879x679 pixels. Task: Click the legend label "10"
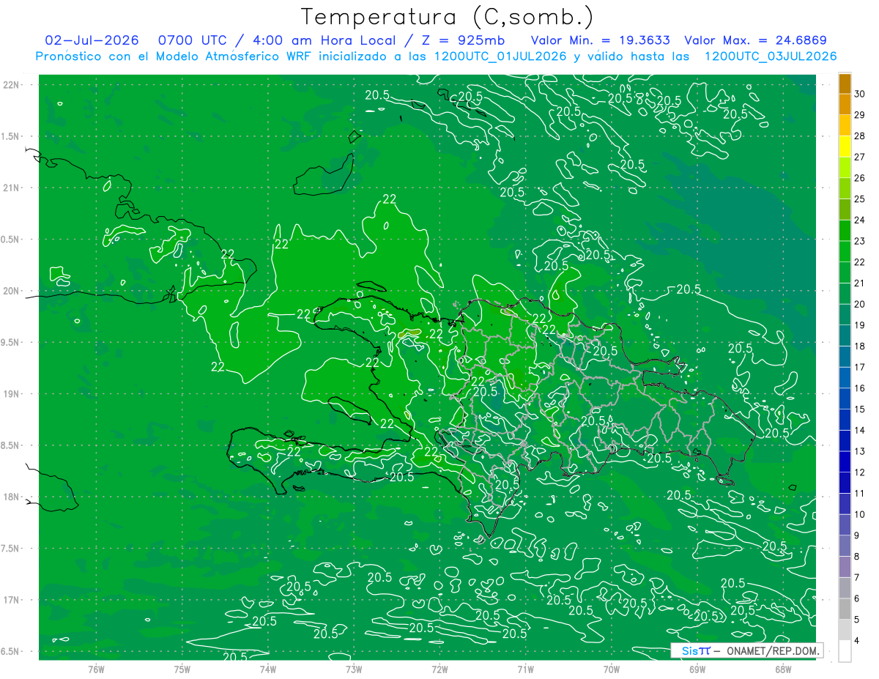pos(859,514)
